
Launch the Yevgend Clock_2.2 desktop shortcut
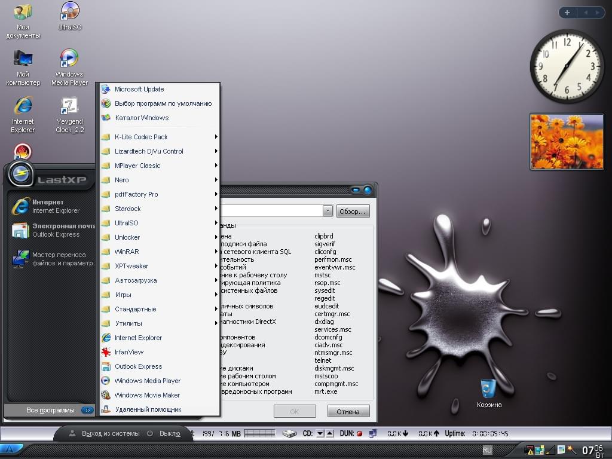69,115
